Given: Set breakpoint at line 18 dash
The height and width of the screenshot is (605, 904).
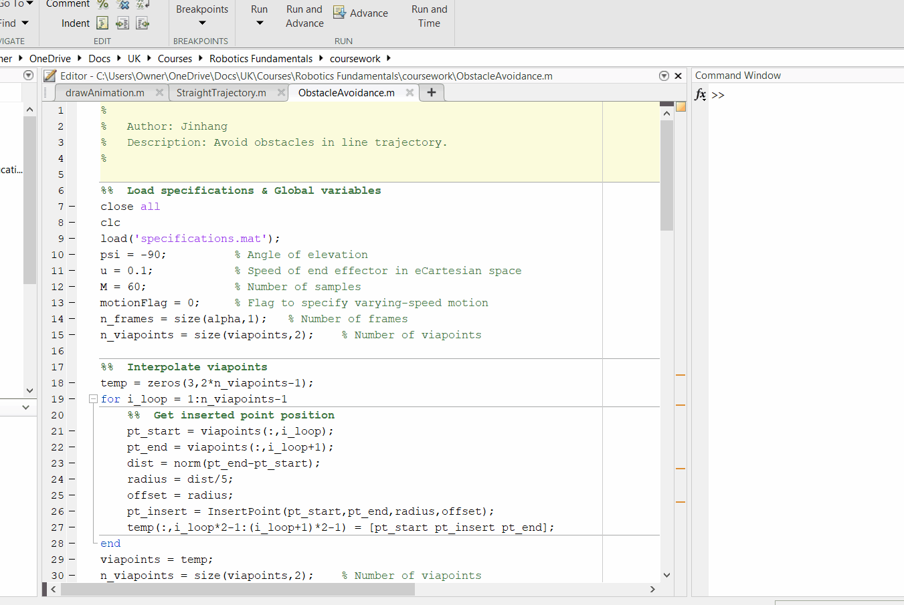Looking at the screenshot, I should pos(72,383).
